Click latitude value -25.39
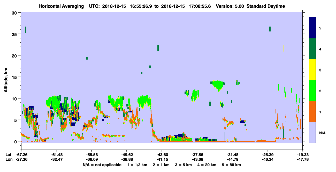The height and width of the screenshot is (172, 336). (267, 155)
